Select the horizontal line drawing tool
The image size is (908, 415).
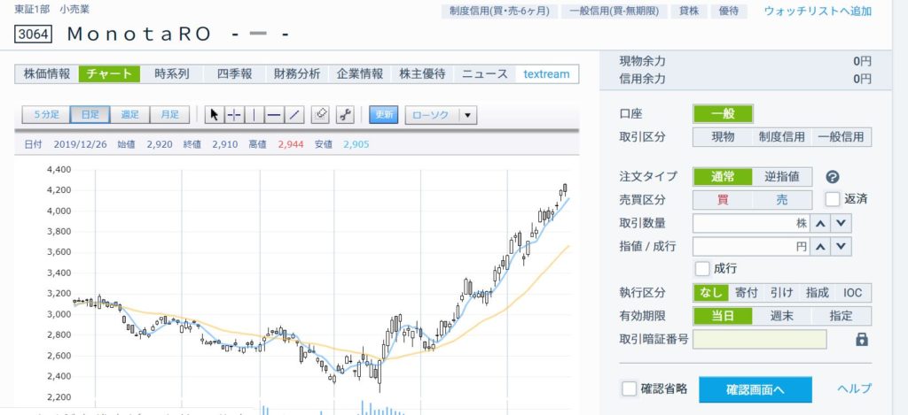(x=274, y=115)
